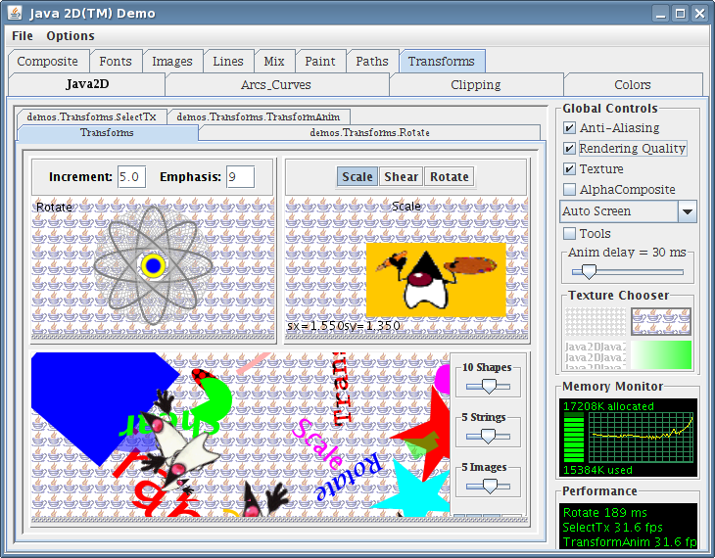Viewport: 715px width, 558px height.
Task: Disable the Anti-Aliasing checkbox
Action: click(569, 128)
